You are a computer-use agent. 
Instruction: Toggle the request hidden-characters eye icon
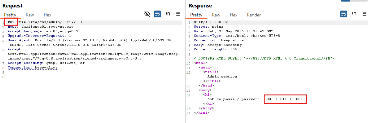147,14
